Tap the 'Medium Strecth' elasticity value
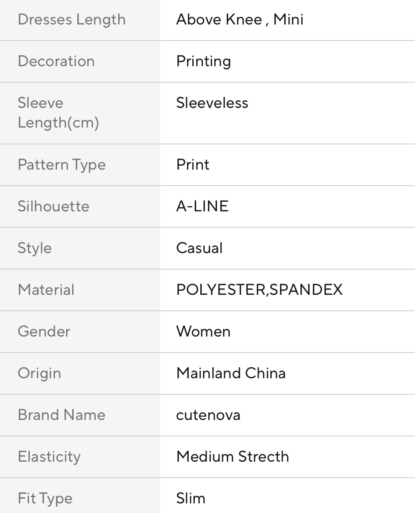Viewport: 415px width, 513px height. (x=232, y=457)
